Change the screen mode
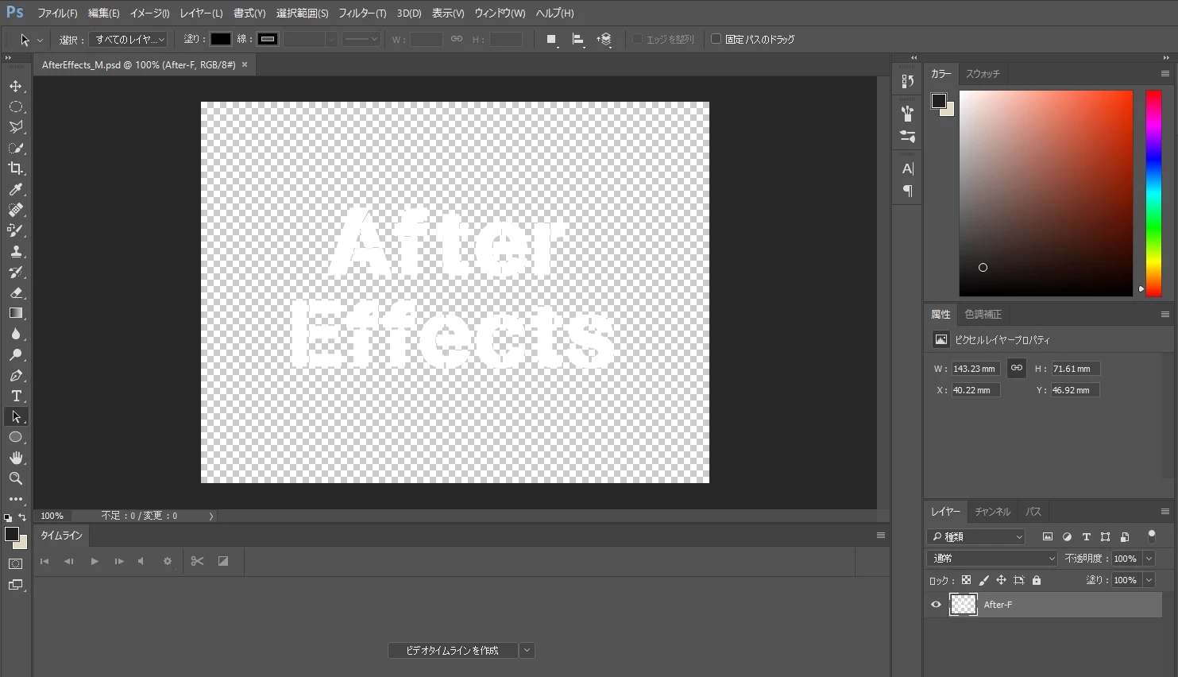The height and width of the screenshot is (677, 1178). pos(16,585)
